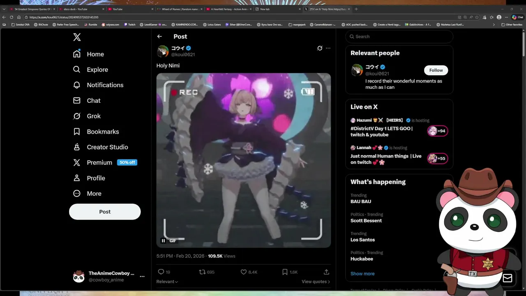Click Show more under What's happening
Viewport: 526px width, 296px height.
coord(362,274)
